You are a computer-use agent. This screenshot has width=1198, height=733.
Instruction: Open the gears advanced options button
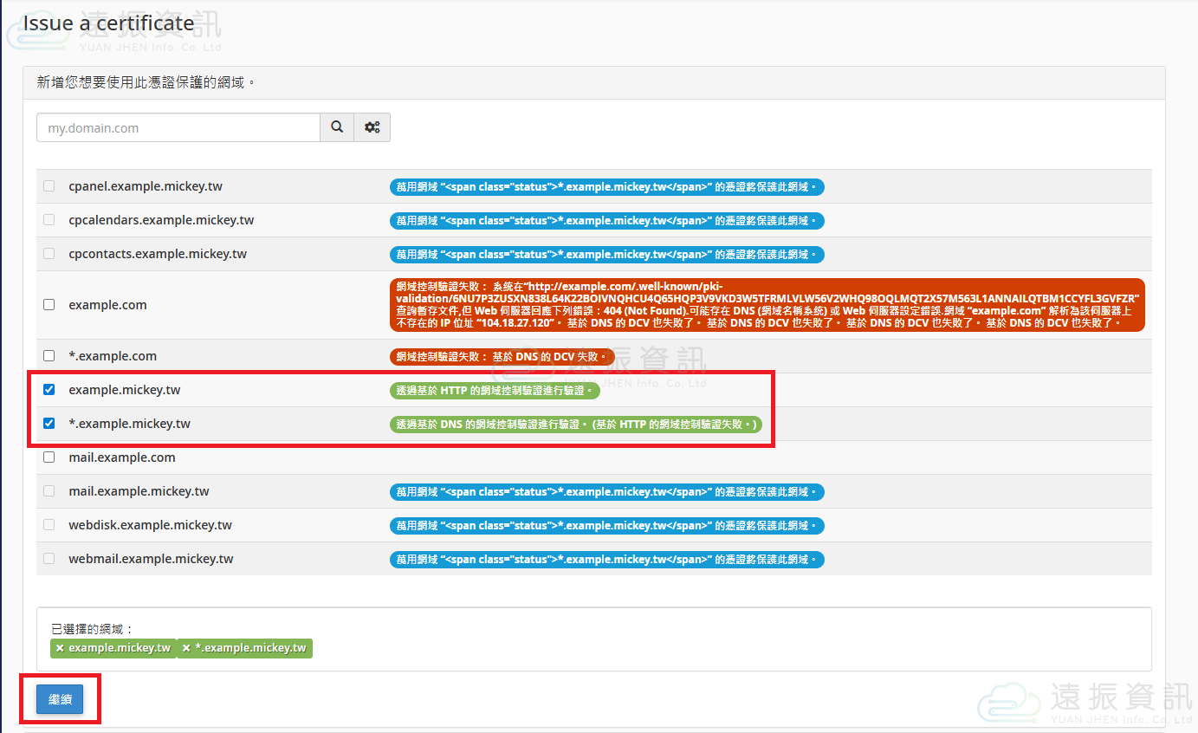click(x=372, y=127)
